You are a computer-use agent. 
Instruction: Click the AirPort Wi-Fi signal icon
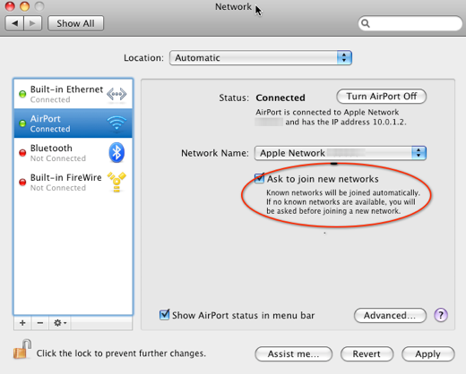(x=116, y=123)
